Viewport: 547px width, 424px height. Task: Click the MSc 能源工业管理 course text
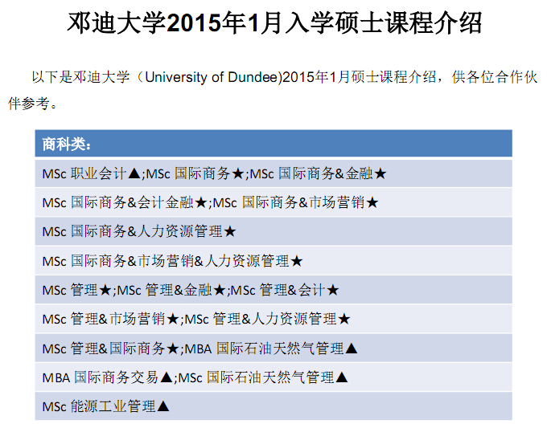[x=98, y=406]
